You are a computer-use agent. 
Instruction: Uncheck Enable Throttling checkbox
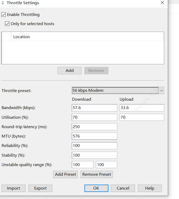pos(4,15)
